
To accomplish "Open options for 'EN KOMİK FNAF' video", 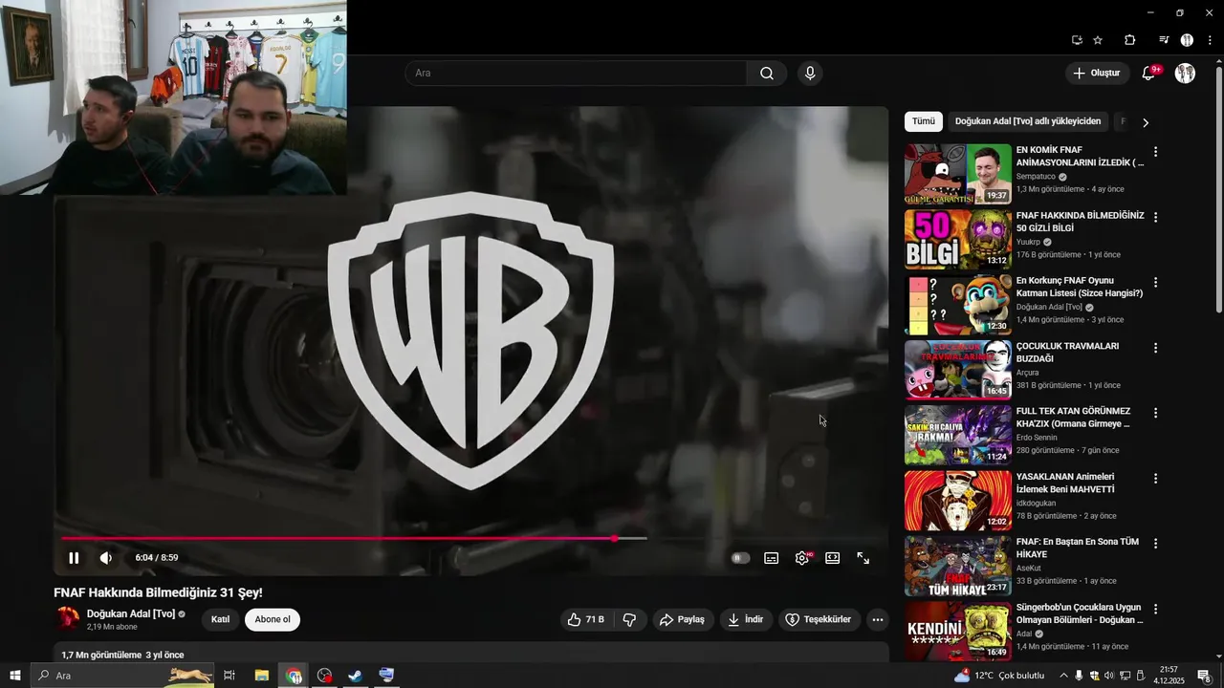I will click(1155, 152).
